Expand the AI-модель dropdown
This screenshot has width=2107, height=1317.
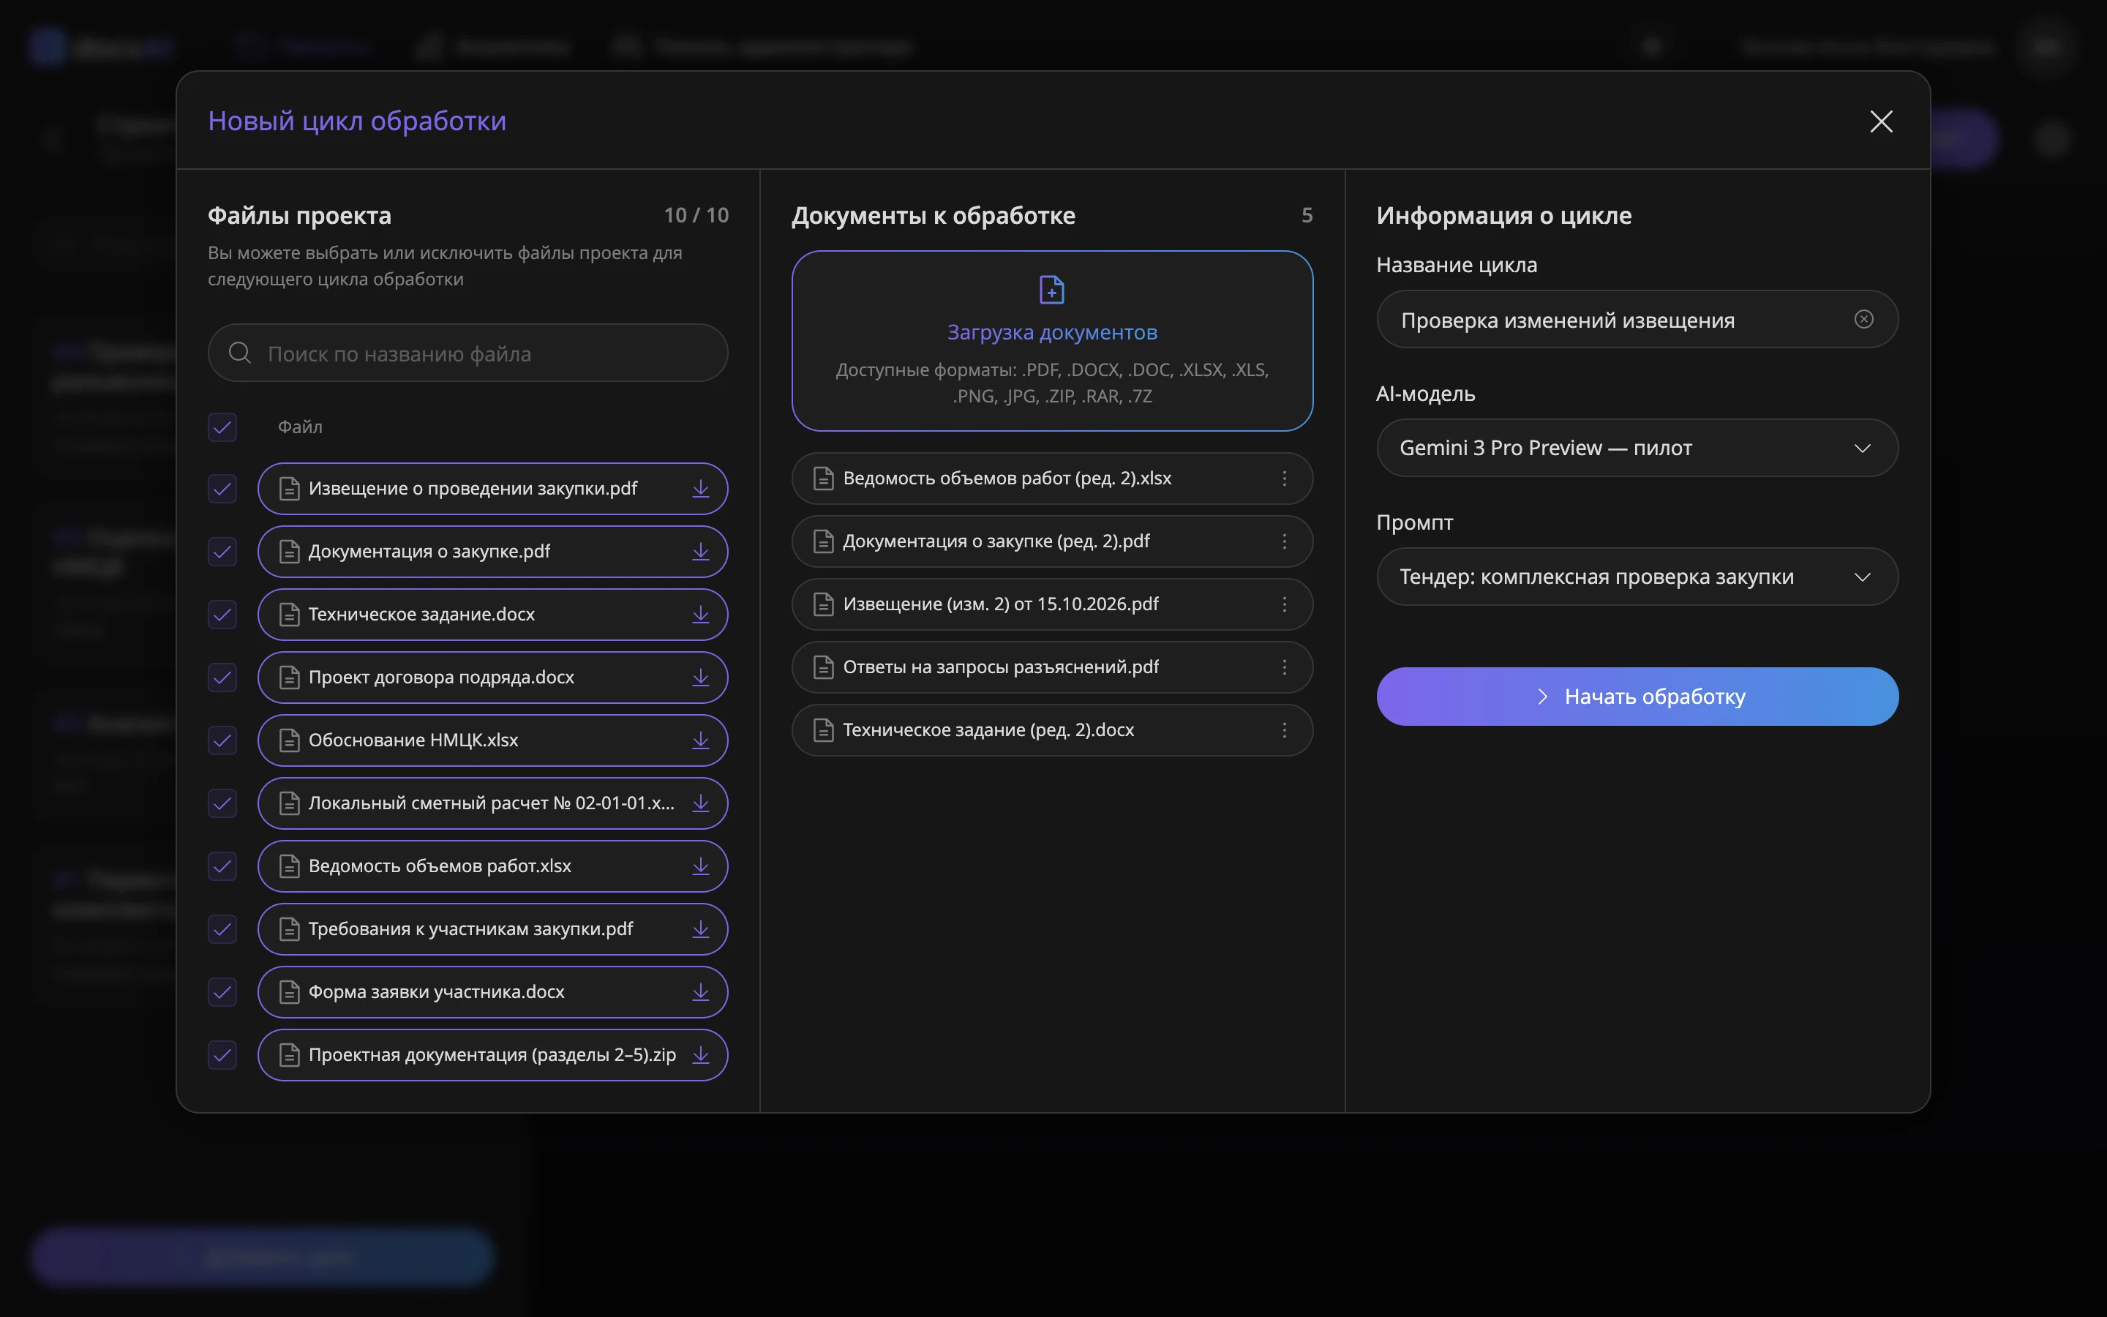[1637, 448]
